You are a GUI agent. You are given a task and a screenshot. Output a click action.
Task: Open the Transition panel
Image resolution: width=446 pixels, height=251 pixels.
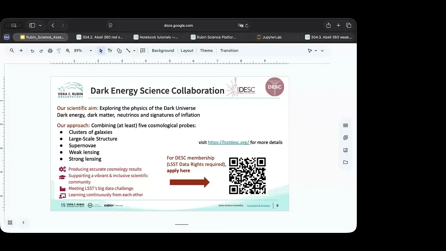[229, 51]
